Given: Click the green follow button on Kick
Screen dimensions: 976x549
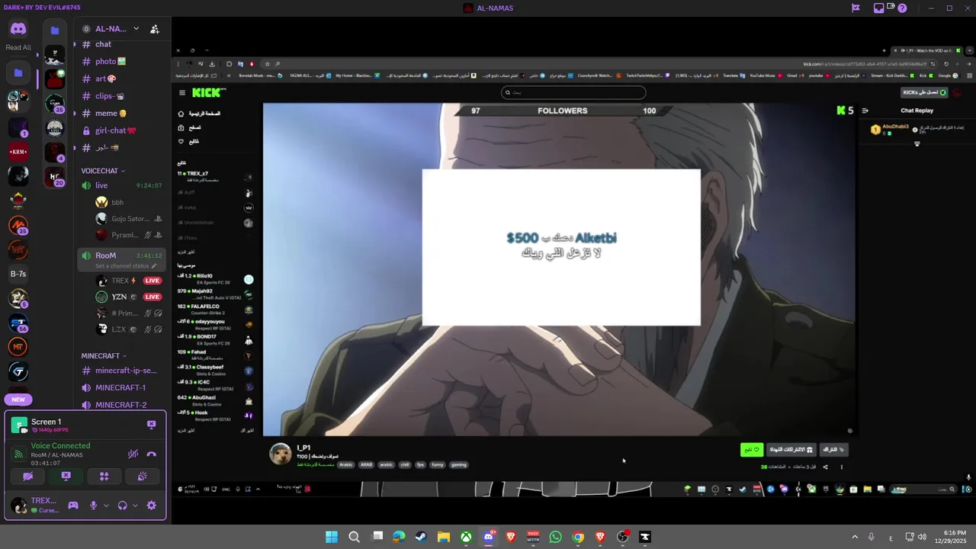Looking at the screenshot, I should (x=752, y=450).
